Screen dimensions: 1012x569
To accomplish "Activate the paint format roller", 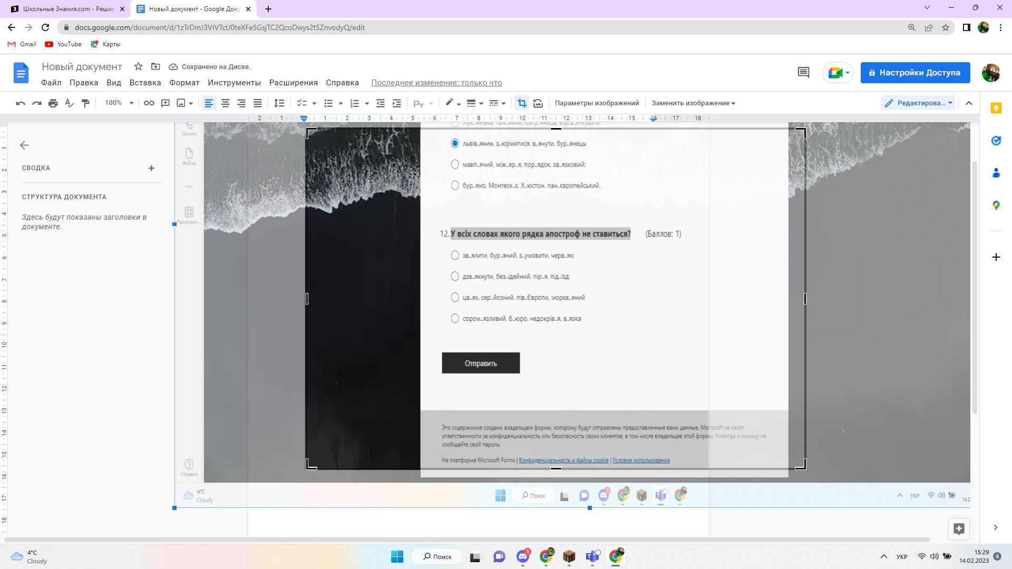I will 85,103.
